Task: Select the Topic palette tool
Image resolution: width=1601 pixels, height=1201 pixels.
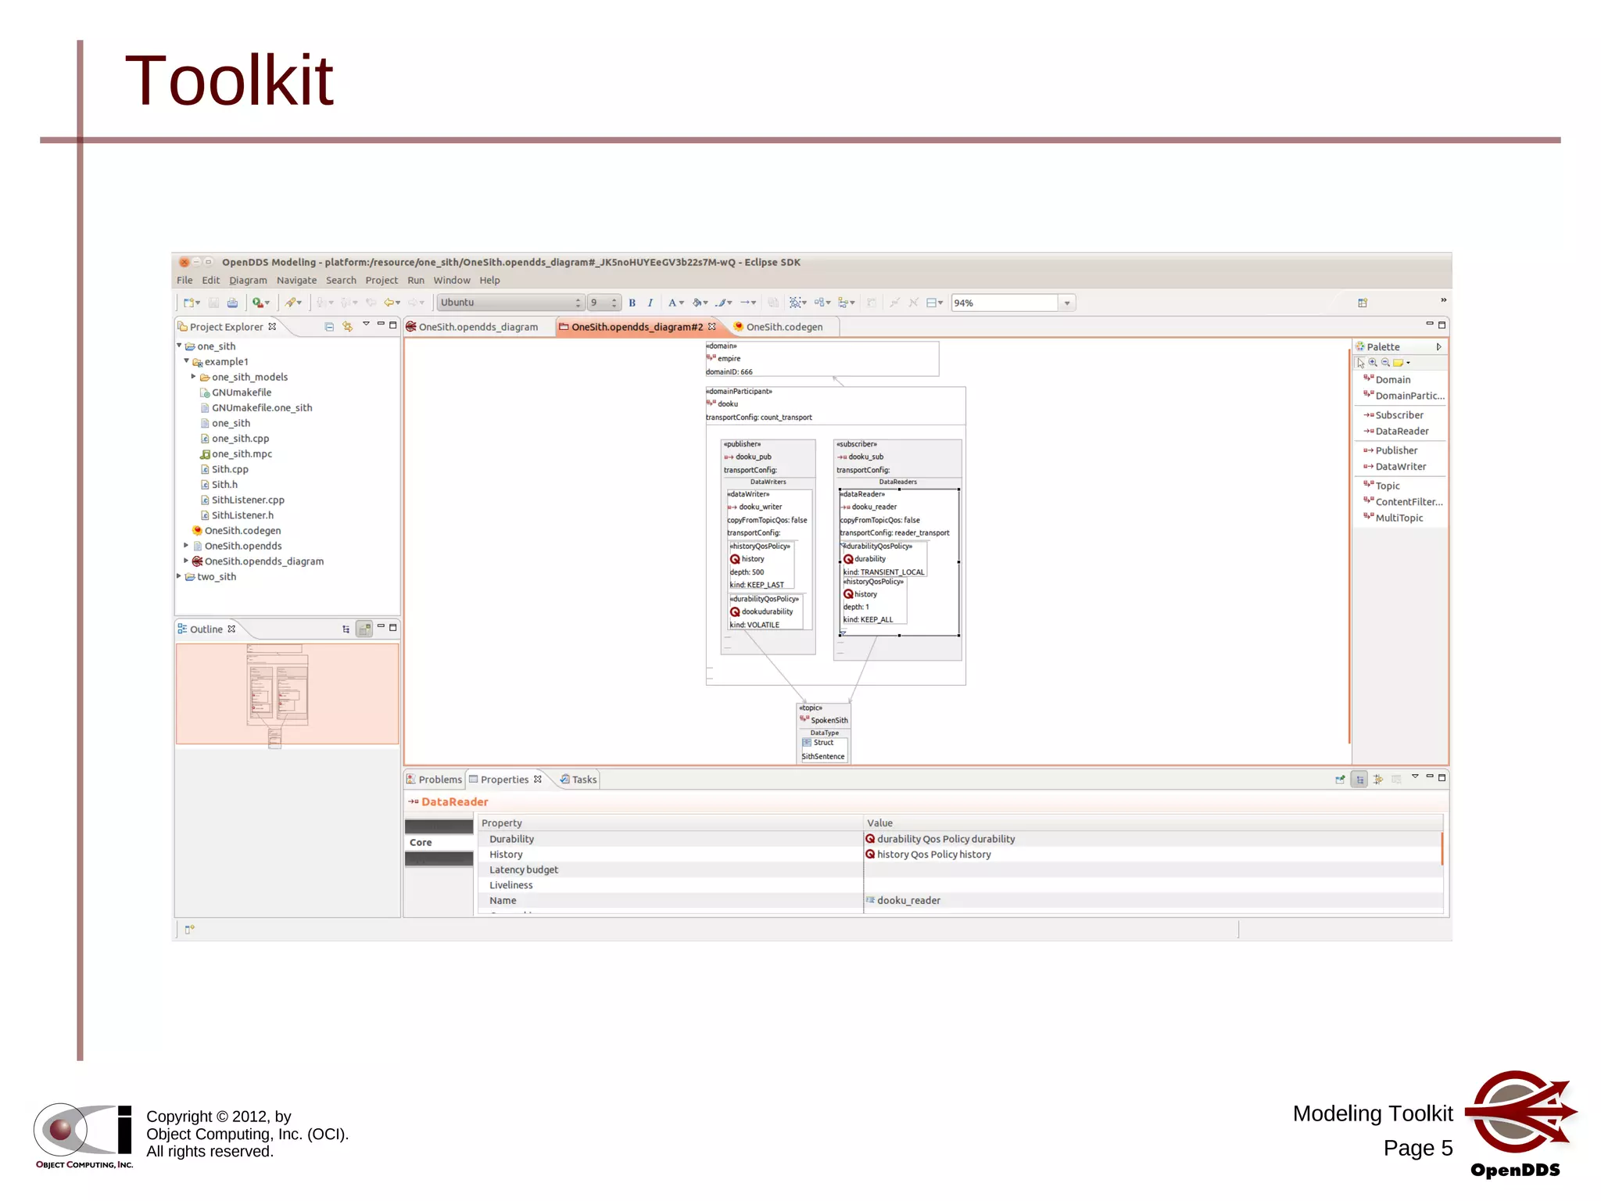Action: pyautogui.click(x=1382, y=486)
